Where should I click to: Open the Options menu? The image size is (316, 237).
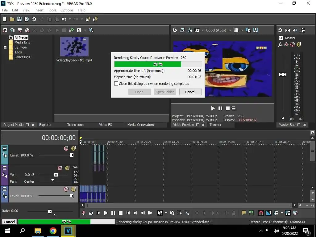[67, 10]
